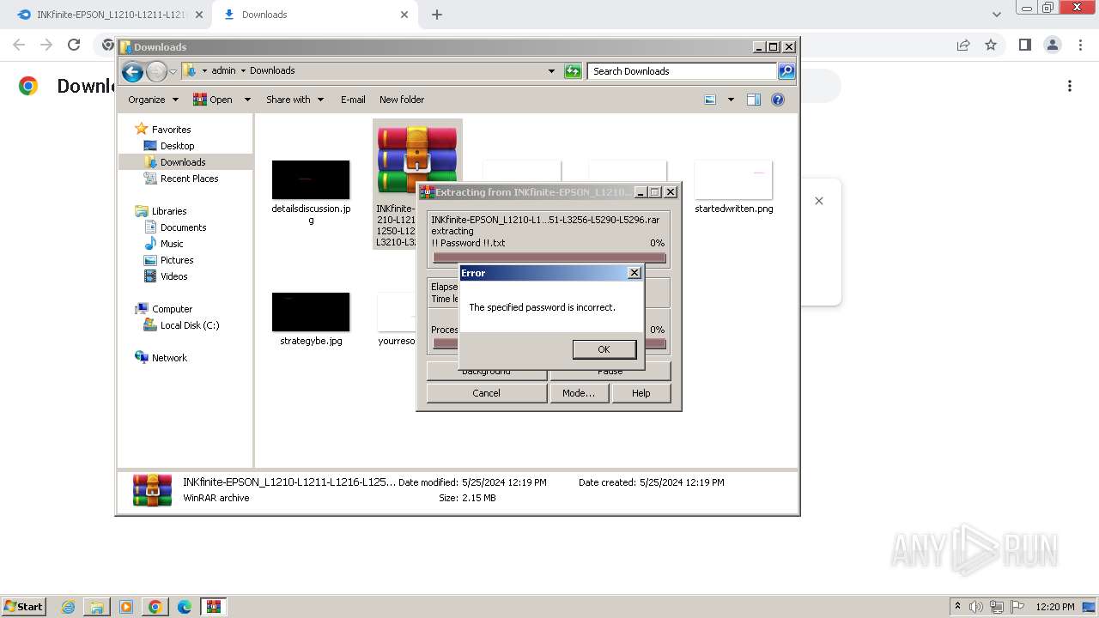Expand the address bar history dropdown

click(551, 71)
